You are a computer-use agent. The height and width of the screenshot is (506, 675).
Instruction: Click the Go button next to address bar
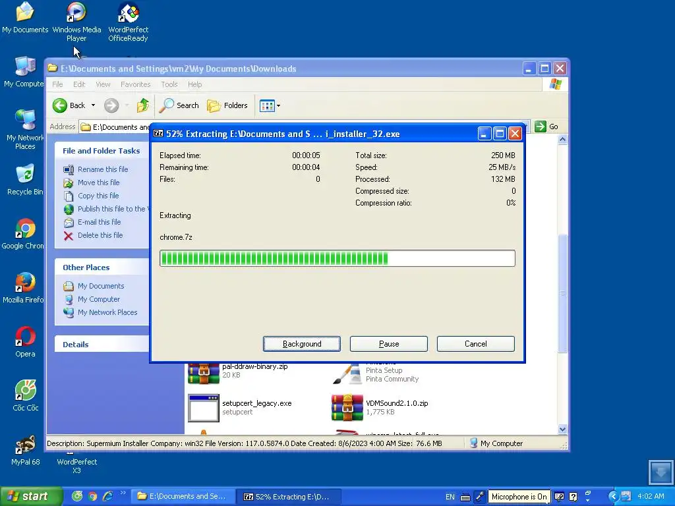(546, 126)
